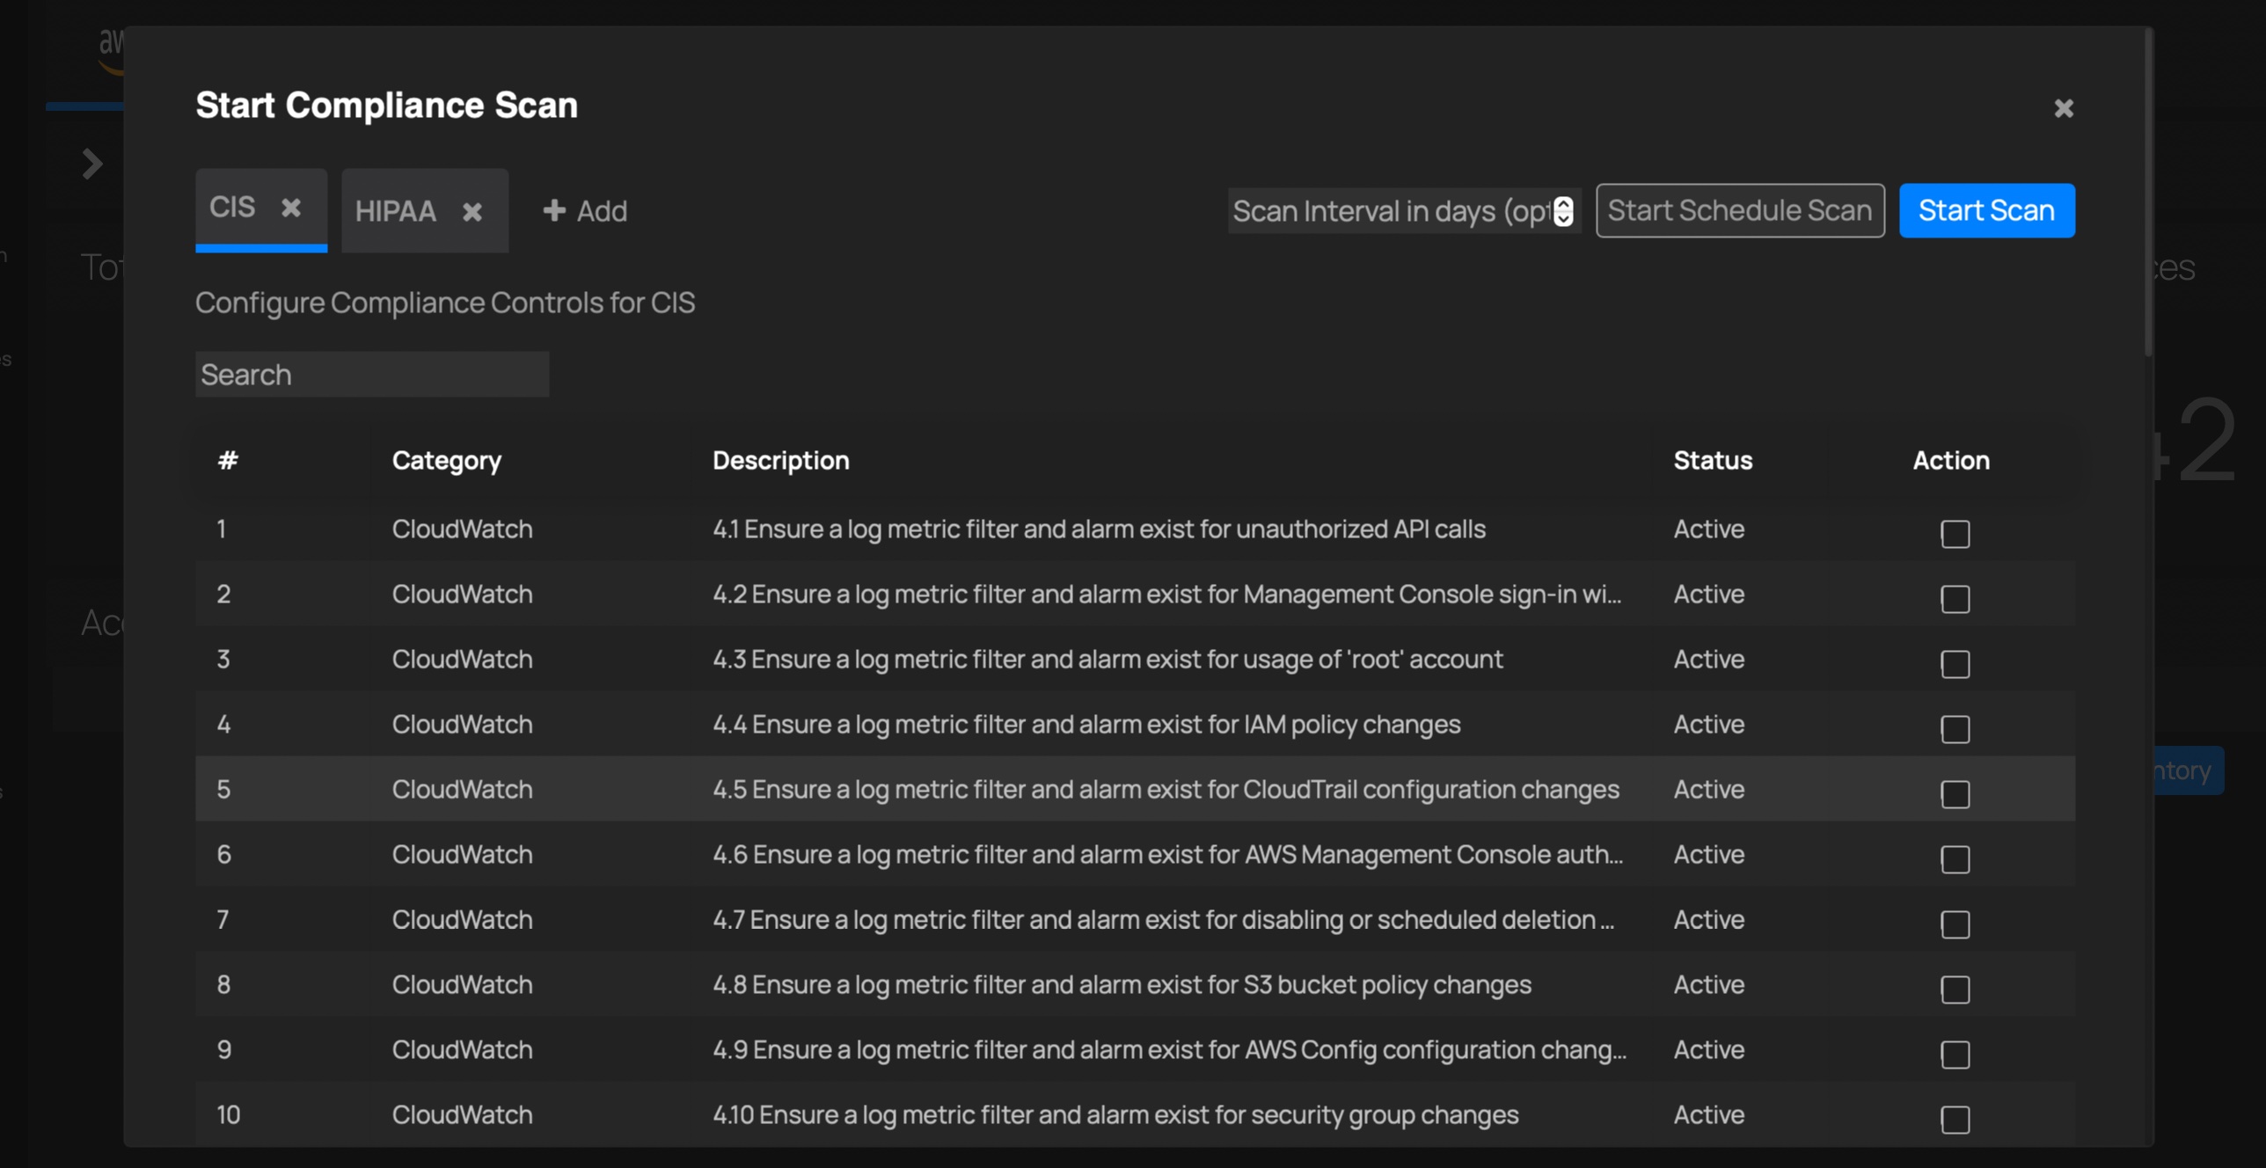
Task: Click the Category column header
Action: click(x=446, y=461)
